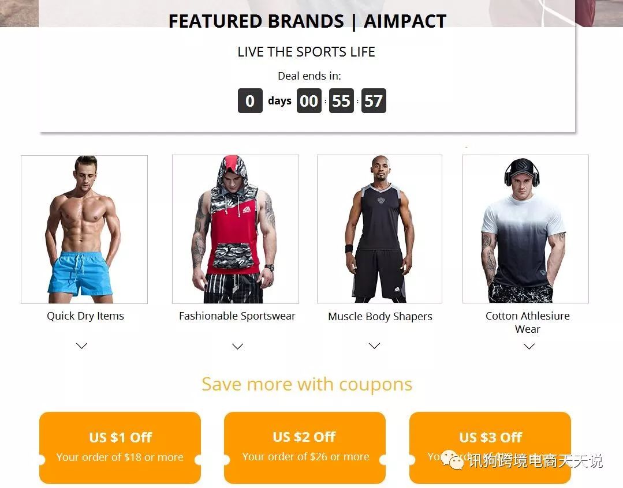The width and height of the screenshot is (623, 488).
Task: Open the blue swim shorts product image
Action: coord(84,229)
